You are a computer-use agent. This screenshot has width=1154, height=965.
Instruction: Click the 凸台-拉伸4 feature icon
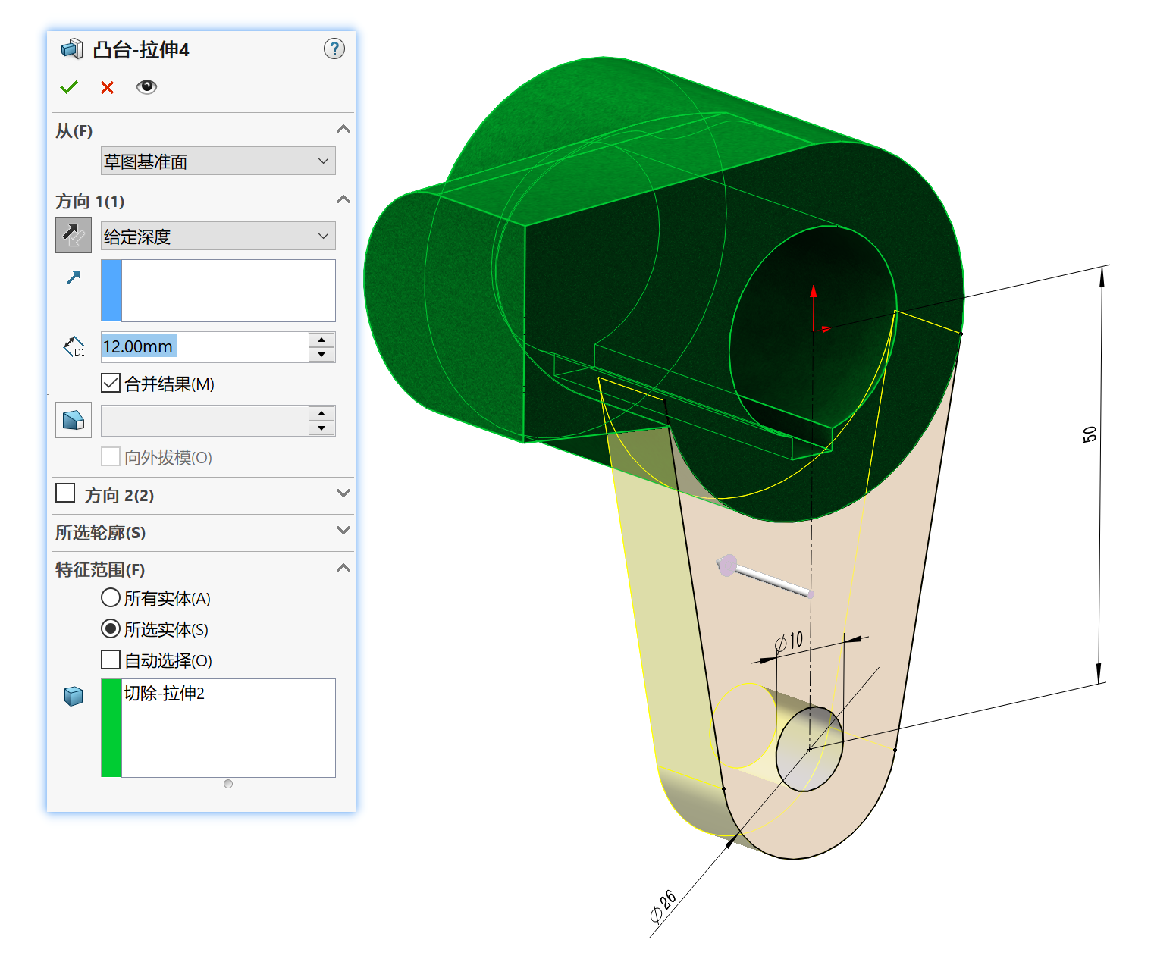[72, 49]
